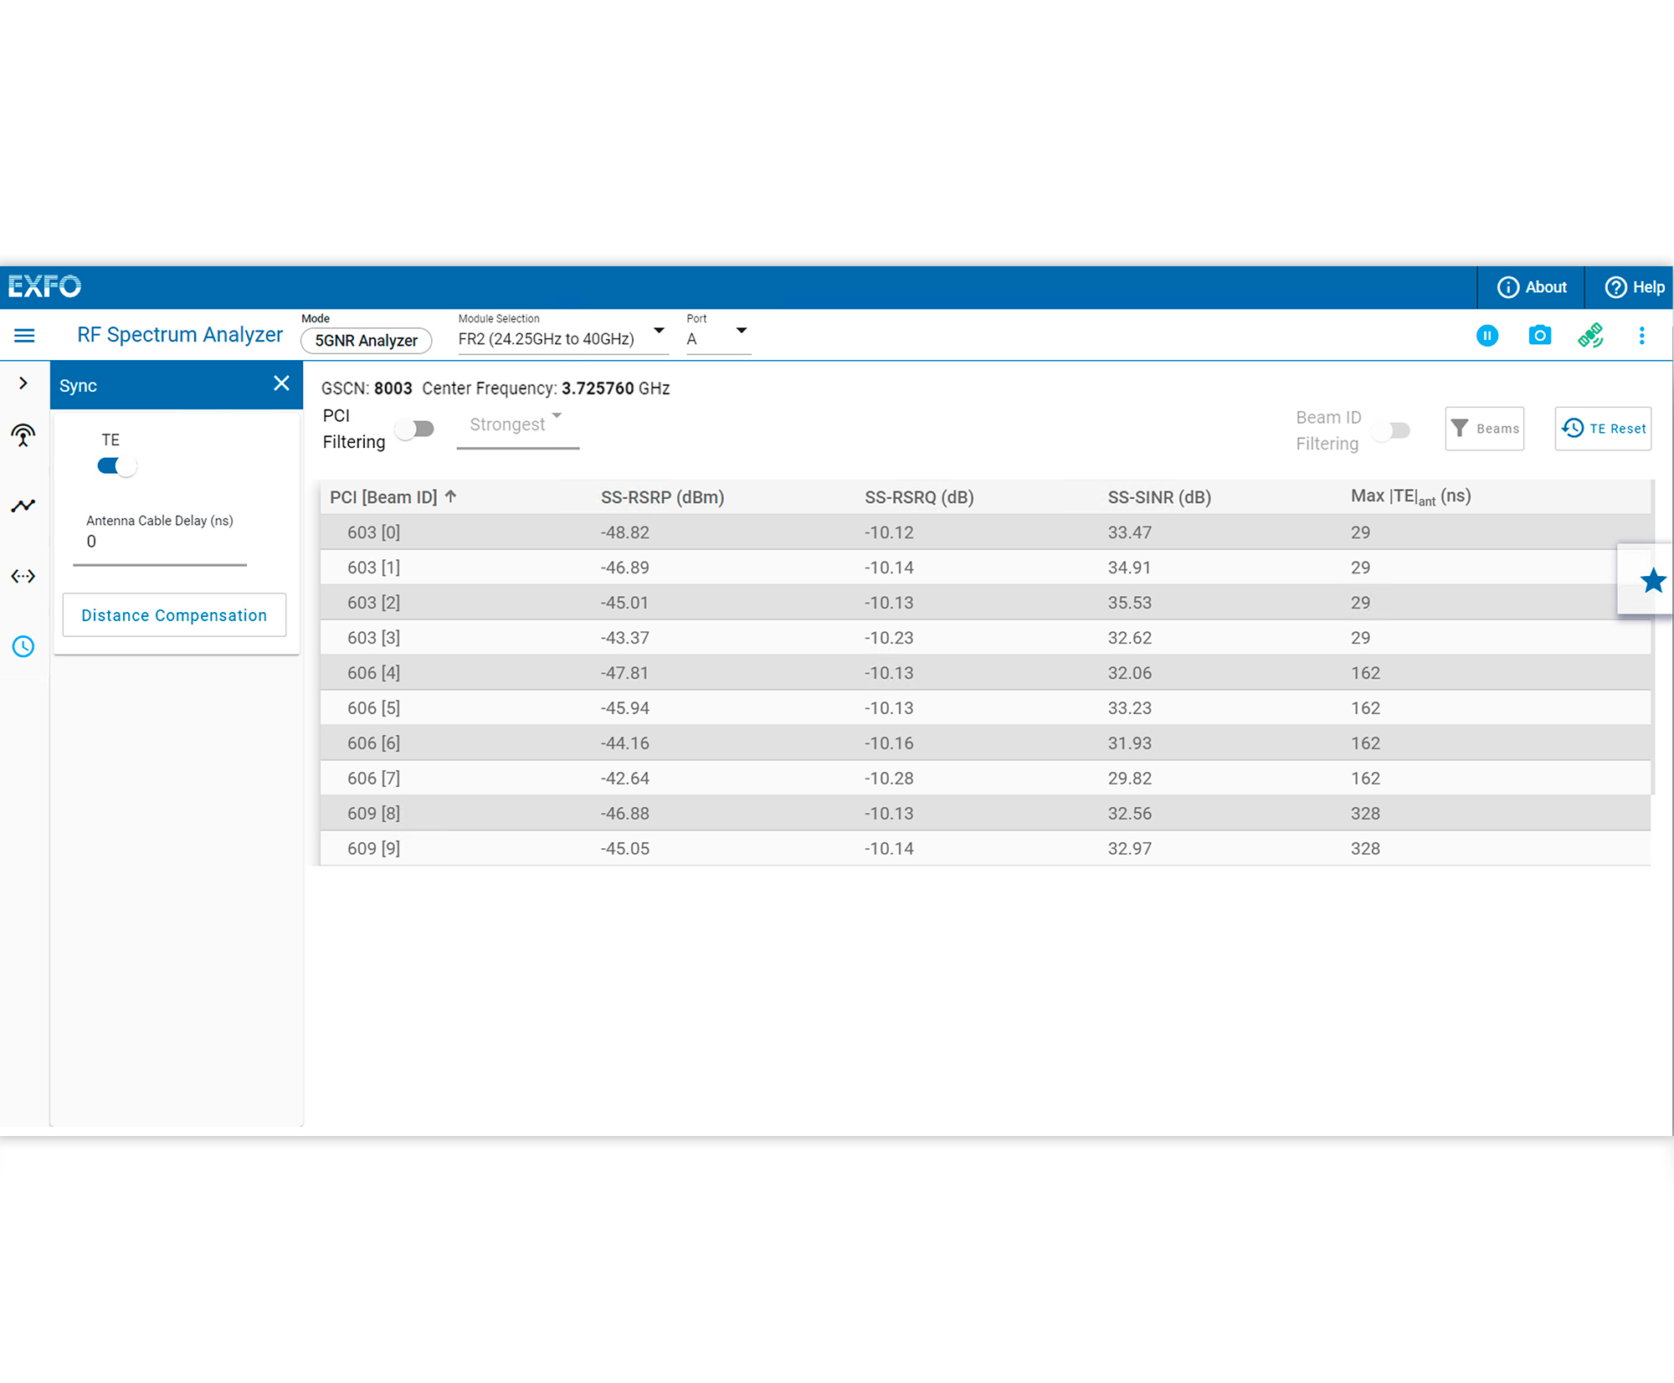Open the three-dot more options menu
The height and width of the screenshot is (1383, 1674).
coord(1641,336)
